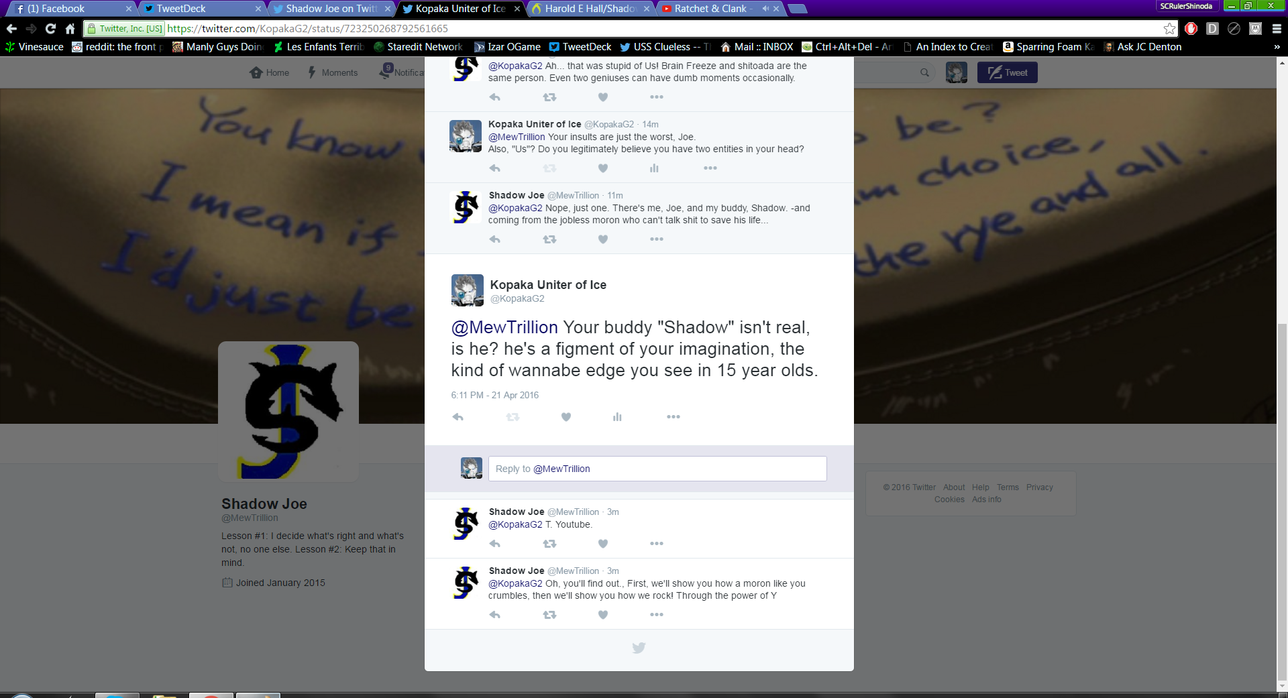1288x698 pixels.
Task: Reload the current page
Action: [50, 29]
